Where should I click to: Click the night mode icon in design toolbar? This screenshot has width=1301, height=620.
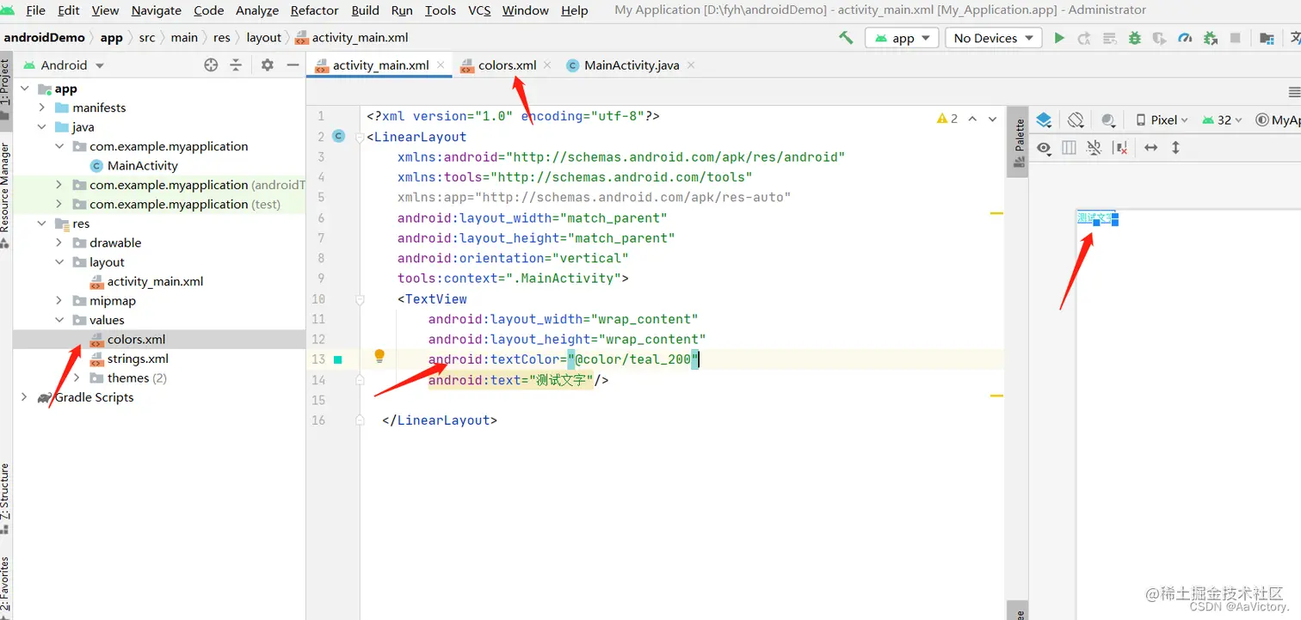pyautogui.click(x=1108, y=120)
